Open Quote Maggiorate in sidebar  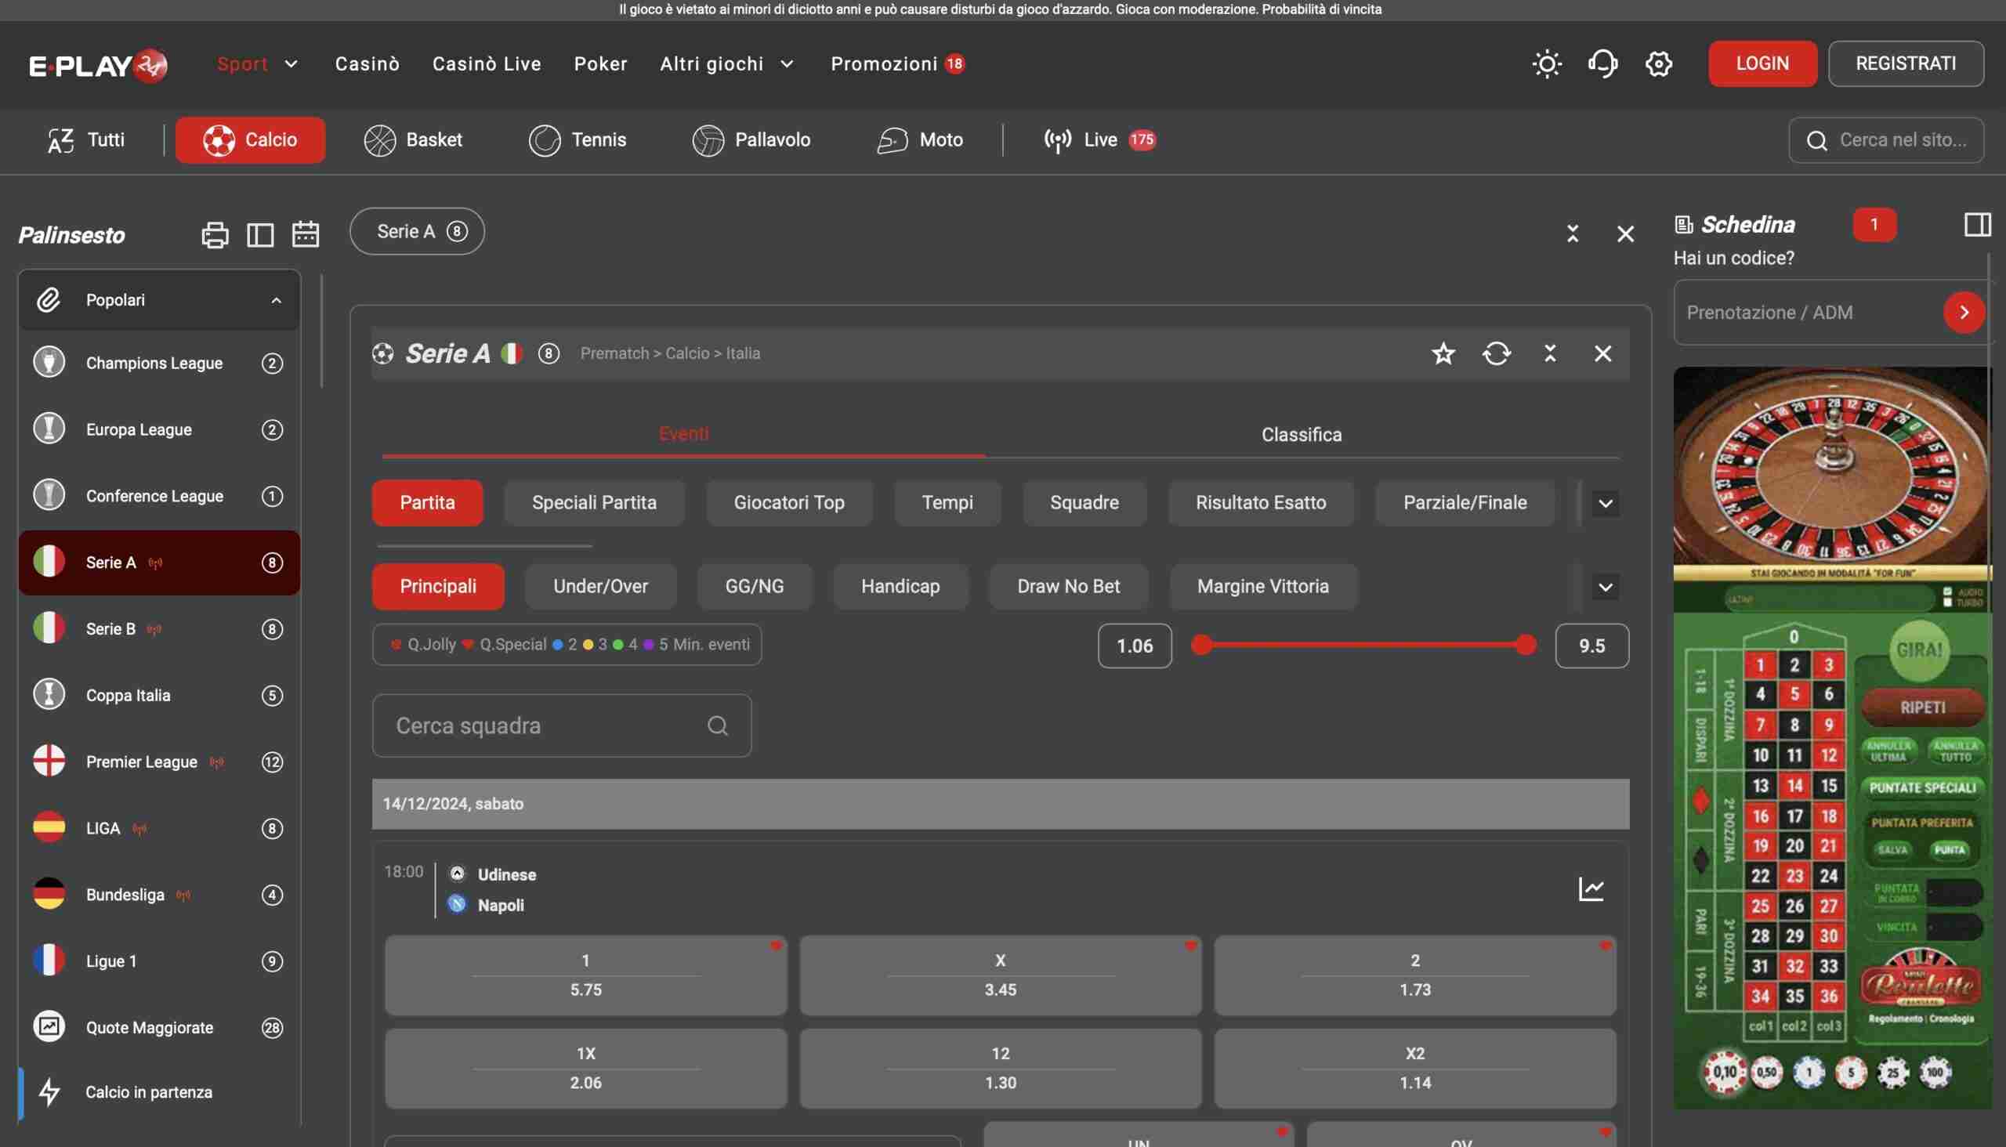click(159, 1027)
